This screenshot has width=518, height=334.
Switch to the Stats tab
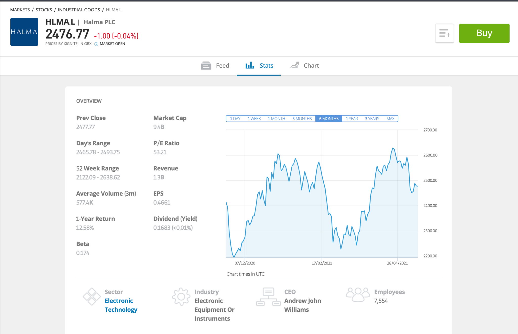(x=259, y=66)
